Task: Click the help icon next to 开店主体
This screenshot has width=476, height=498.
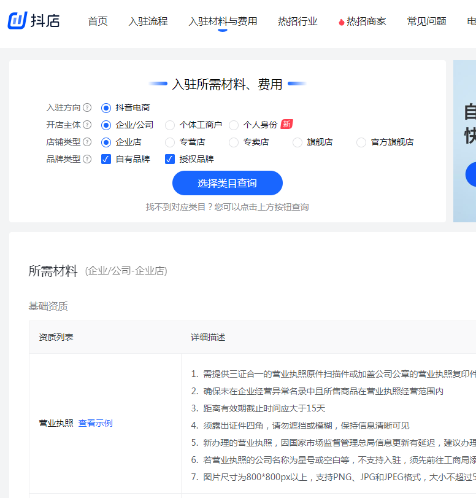Action: pyautogui.click(x=87, y=125)
